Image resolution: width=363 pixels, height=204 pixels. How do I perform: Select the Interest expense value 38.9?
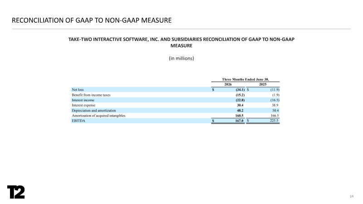point(275,105)
